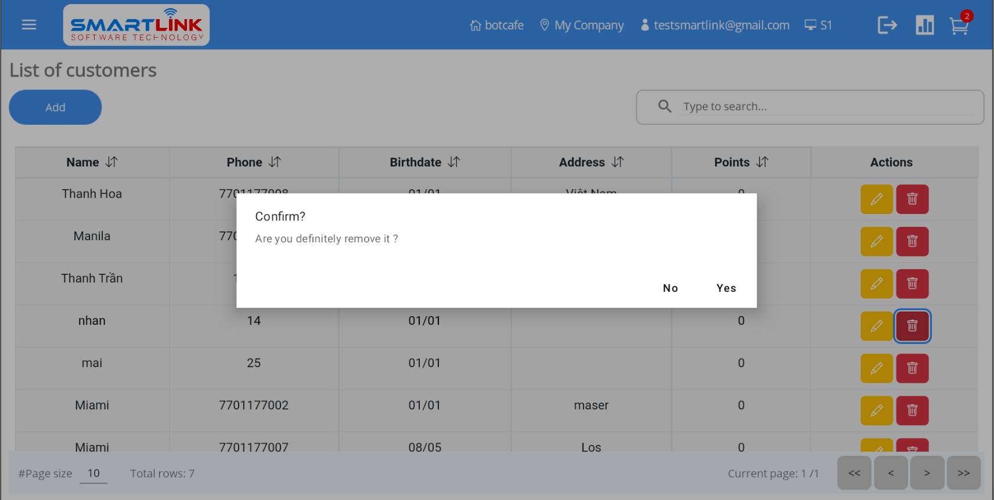Image resolution: width=994 pixels, height=500 pixels.
Task: Click Yes to confirm removal
Action: pyautogui.click(x=726, y=288)
